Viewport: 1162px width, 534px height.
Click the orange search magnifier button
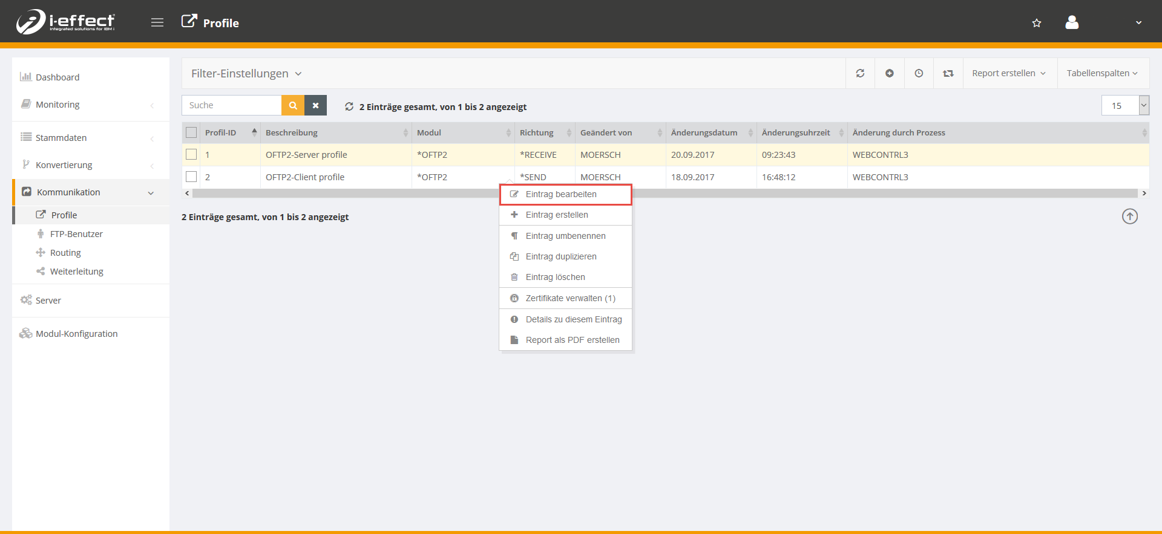(x=293, y=105)
